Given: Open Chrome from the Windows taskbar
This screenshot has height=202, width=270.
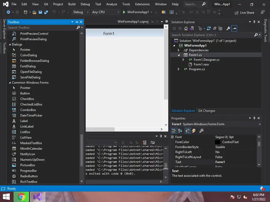Looking at the screenshot, I should [21, 197].
